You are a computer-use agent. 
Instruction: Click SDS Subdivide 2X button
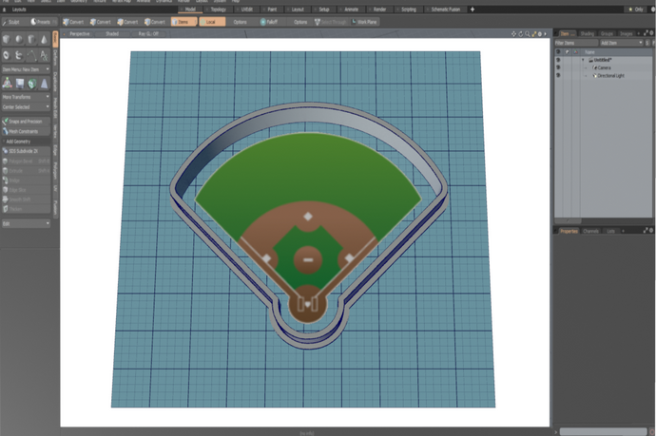coord(24,151)
